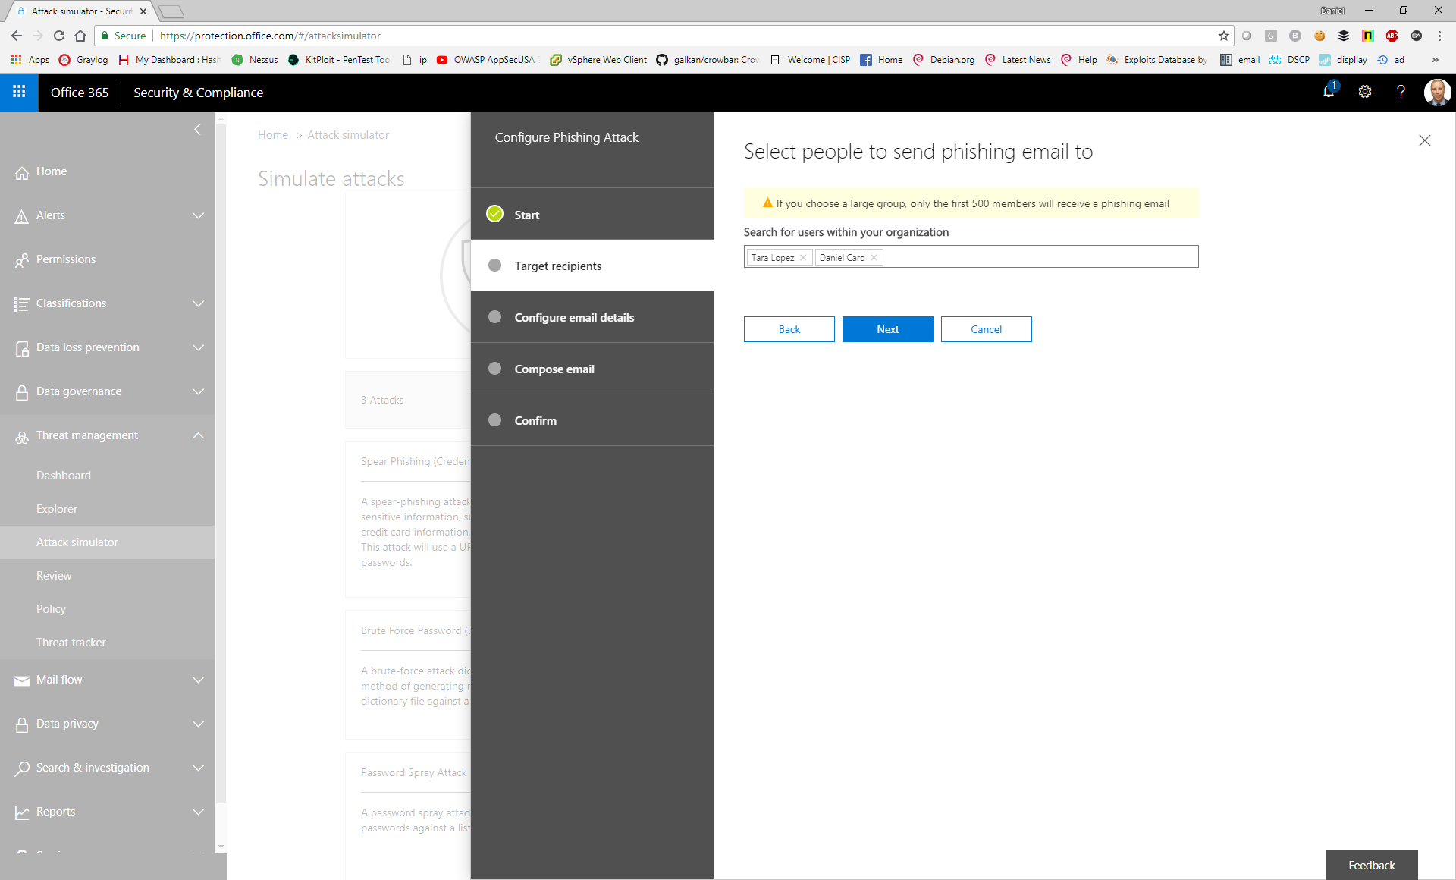Bookmark this page with the star icon

click(x=1222, y=36)
